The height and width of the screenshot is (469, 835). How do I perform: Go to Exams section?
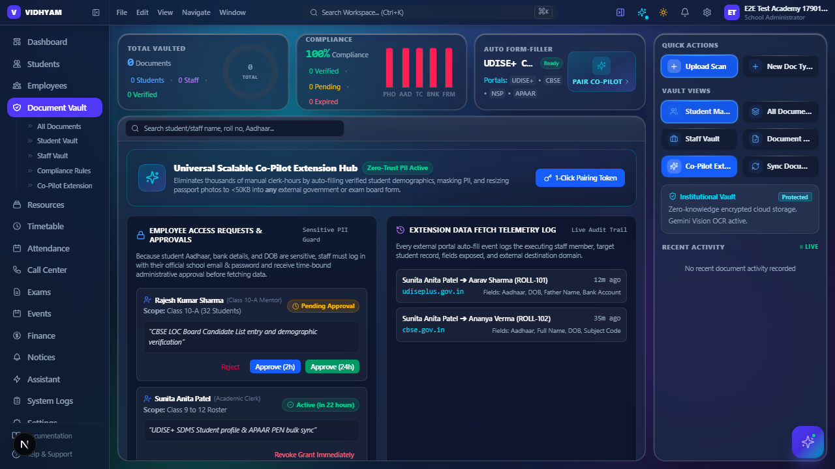coord(55,292)
